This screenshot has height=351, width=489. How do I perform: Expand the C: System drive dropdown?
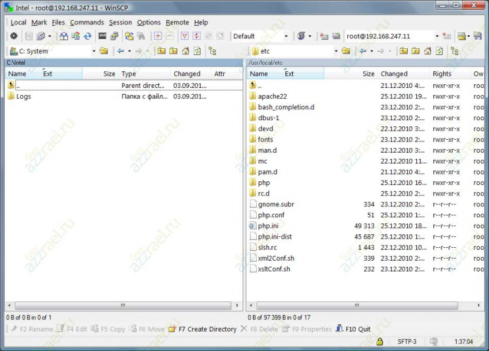coord(94,51)
